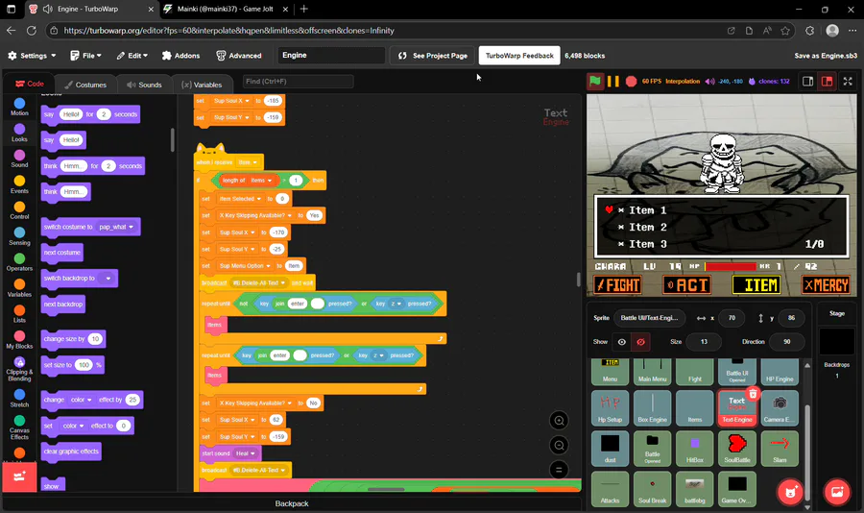Reset workspace zoom to default
The image size is (864, 513).
(x=559, y=470)
